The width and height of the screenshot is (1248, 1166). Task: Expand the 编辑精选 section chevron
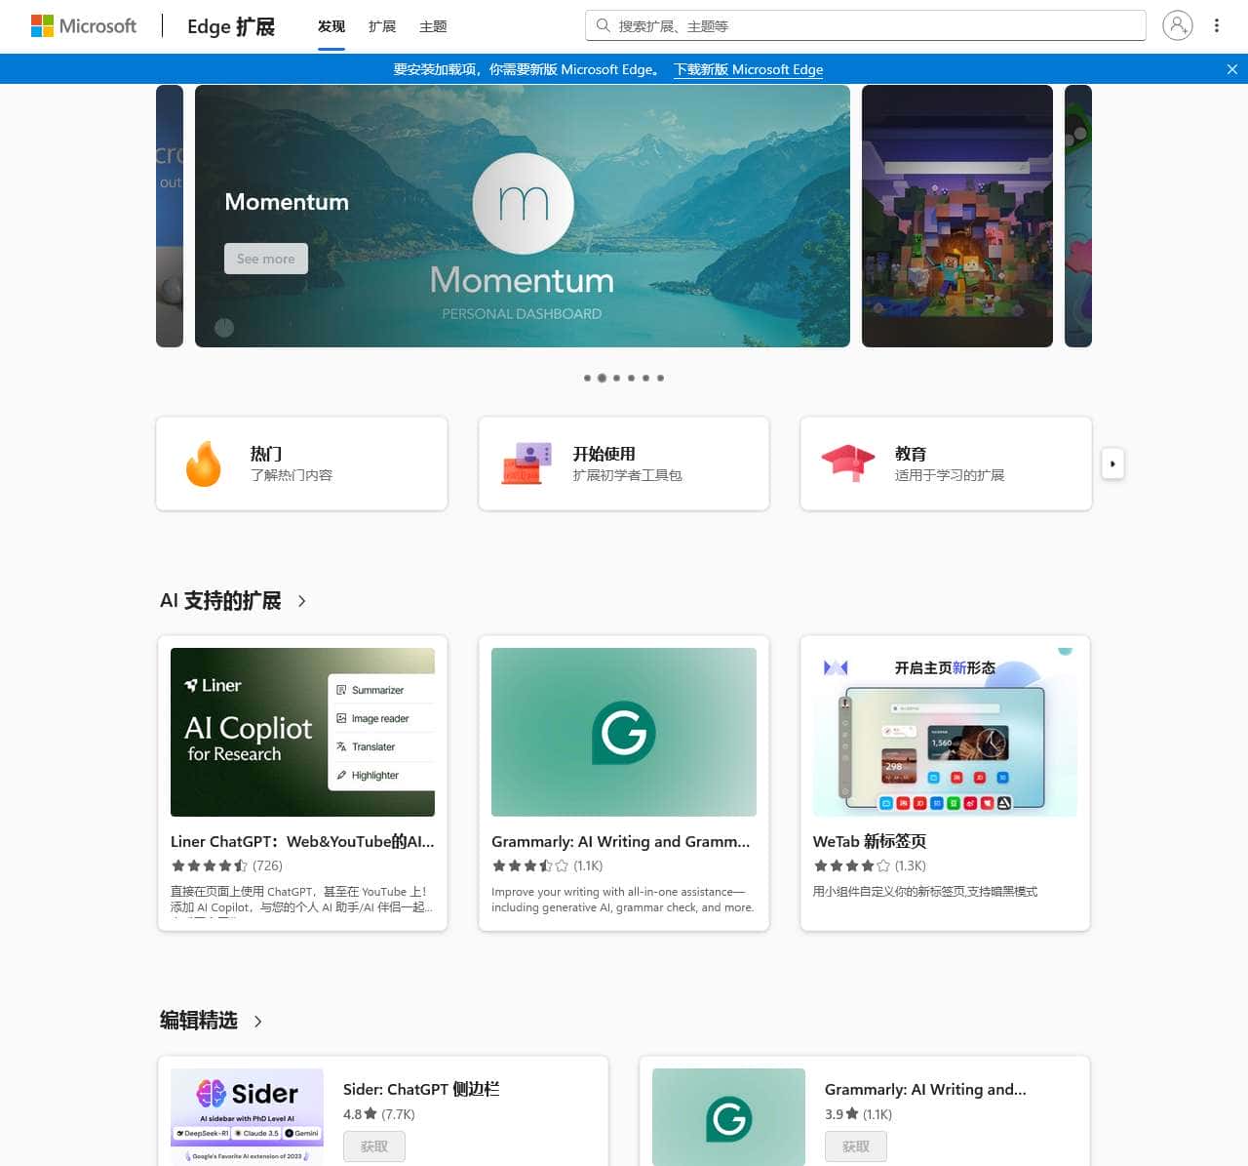tap(257, 1021)
